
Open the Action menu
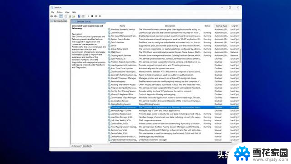[x=60, y=12]
